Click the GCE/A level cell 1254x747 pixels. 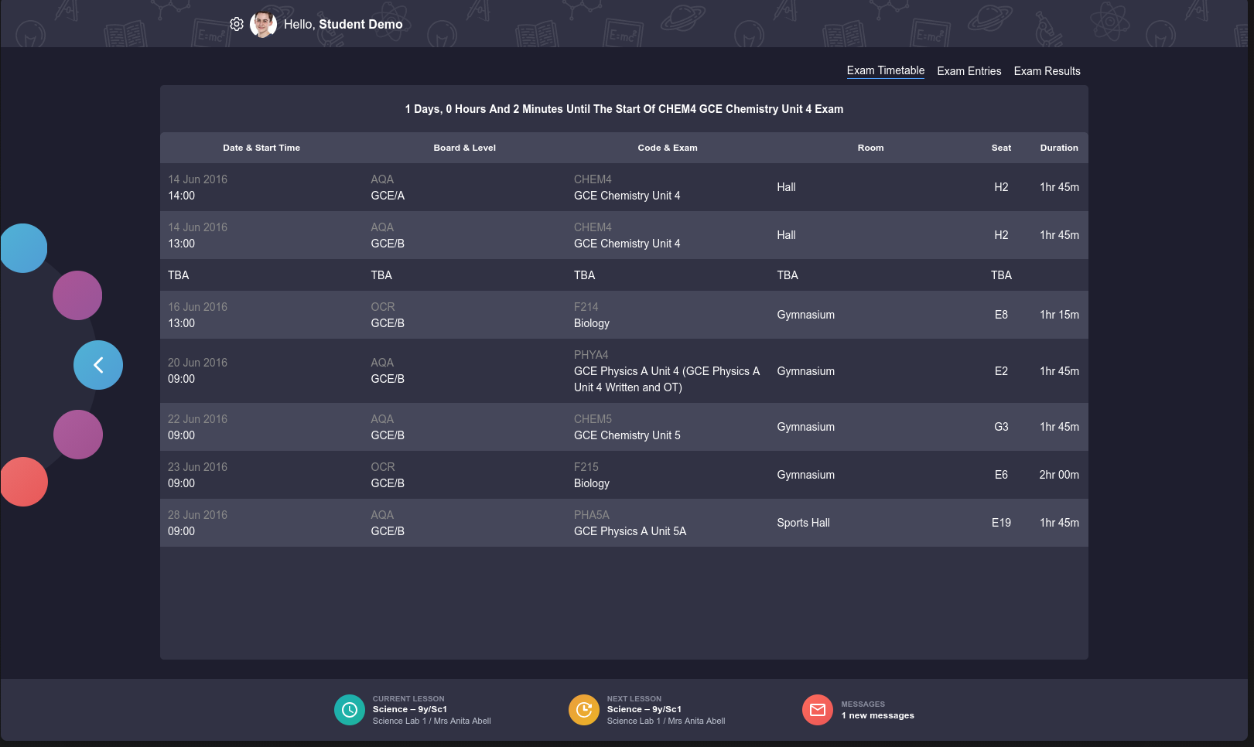click(x=465, y=187)
